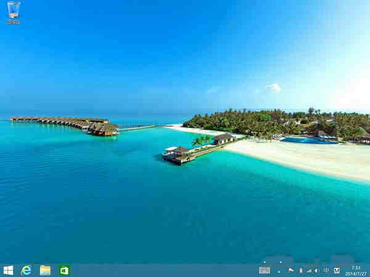Click the Recycle Bin label text
Screen dimensions: 370x277
(x=14, y=22)
